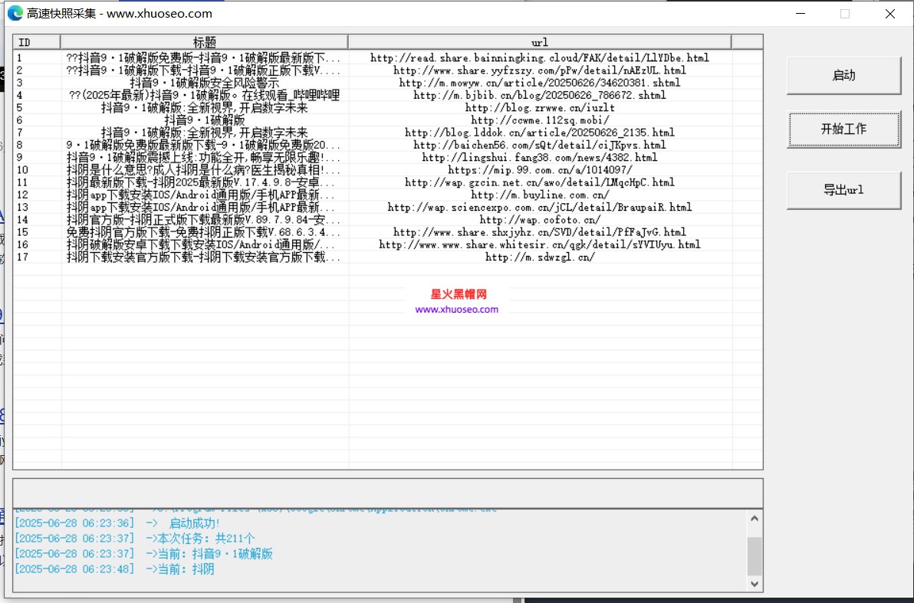This screenshot has width=914, height=603.
Task: Click the title 抖音9·1破解版安全风险警示
Action: [x=205, y=84]
